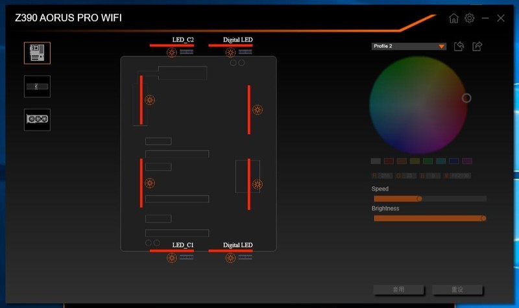Click the strip indicator beside top Digital LED
This screenshot has height=308, width=519.
[245, 52]
